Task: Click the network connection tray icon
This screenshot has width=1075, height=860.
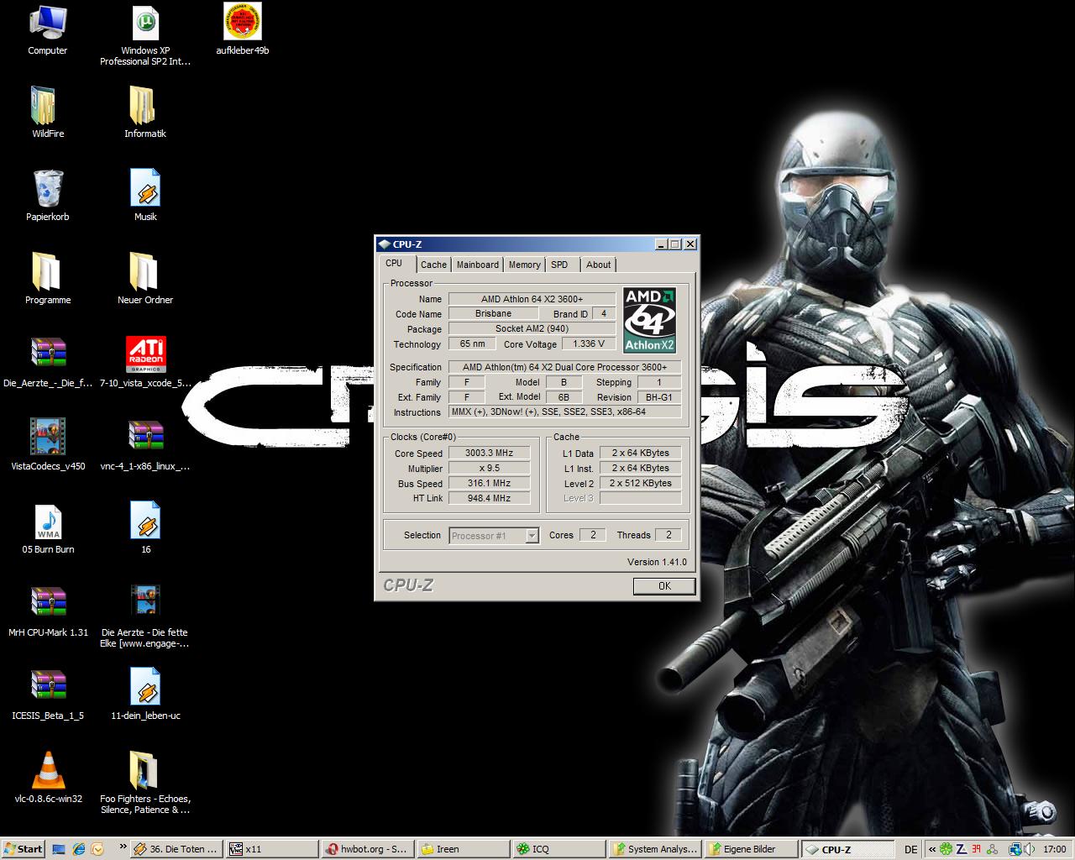Action: 1015,849
